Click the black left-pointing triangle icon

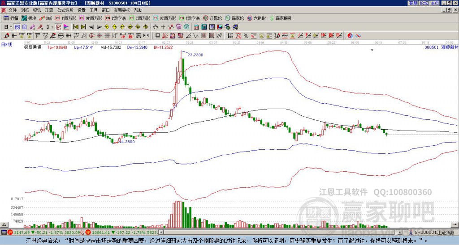(91, 27)
